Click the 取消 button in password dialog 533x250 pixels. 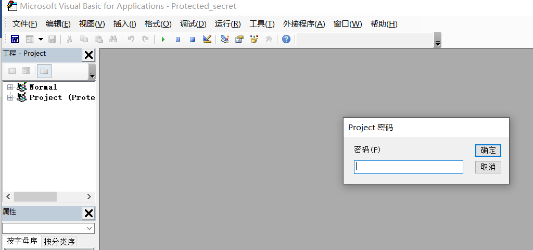click(488, 167)
